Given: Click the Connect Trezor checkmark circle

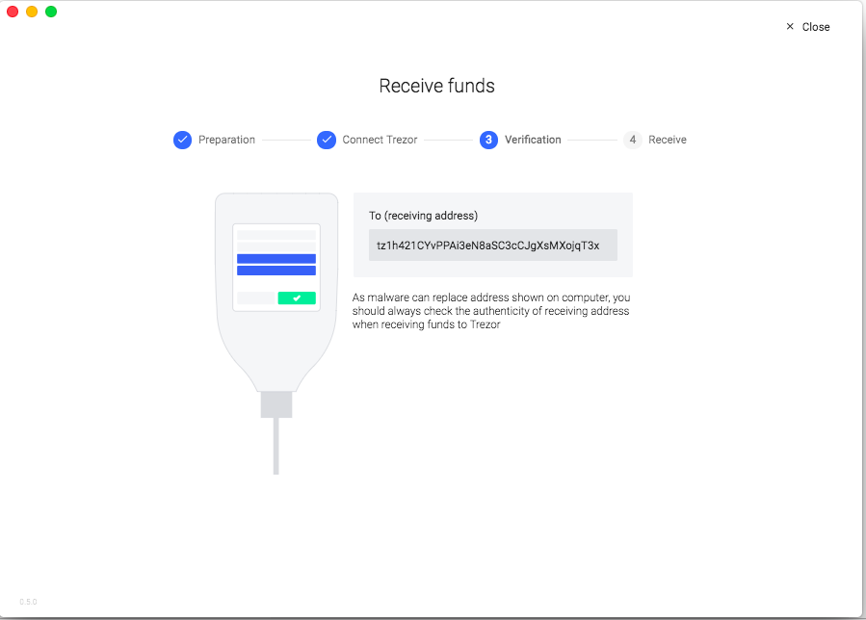Looking at the screenshot, I should [327, 140].
